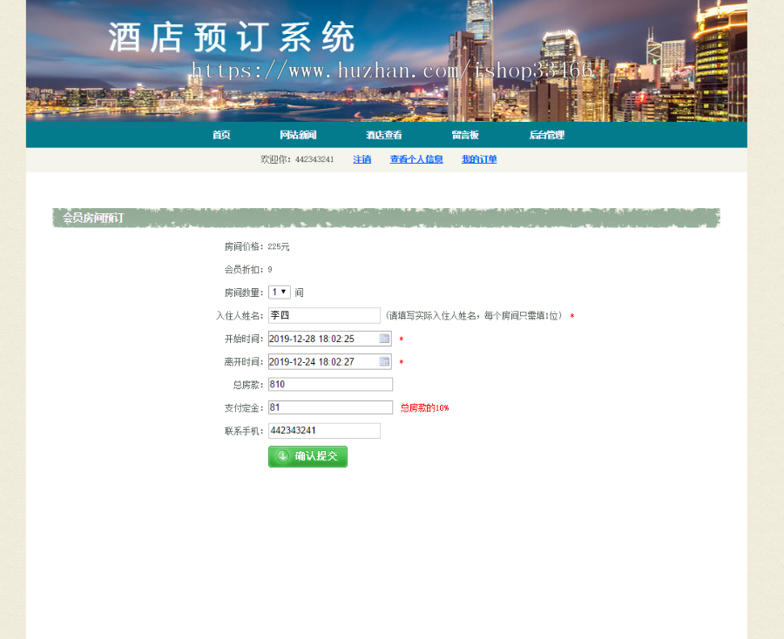Open the 后台管理 admin menu item
The height and width of the screenshot is (639, 784).
coord(546,135)
